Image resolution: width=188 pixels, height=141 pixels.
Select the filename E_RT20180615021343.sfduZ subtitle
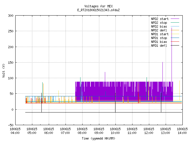click(98, 10)
